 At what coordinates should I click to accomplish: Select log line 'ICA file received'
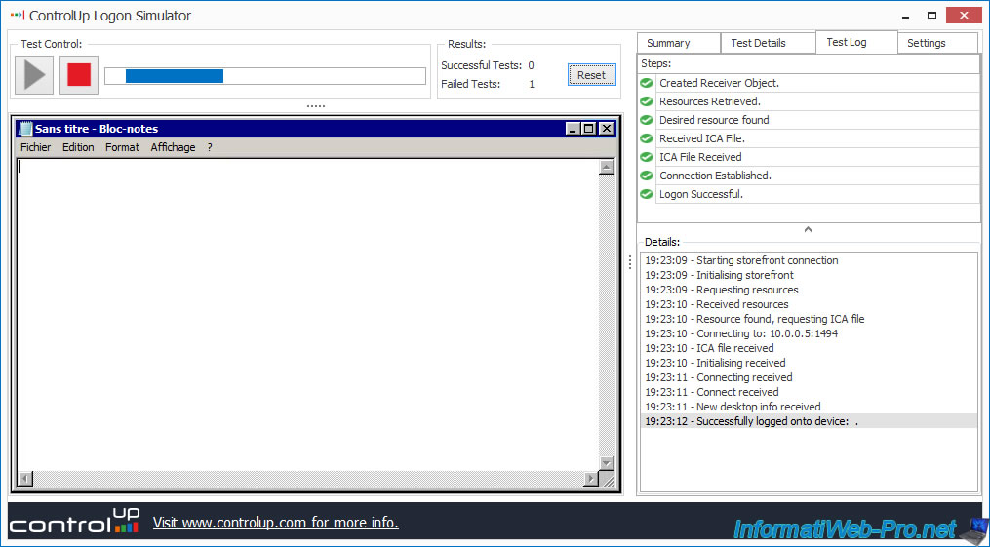point(709,348)
